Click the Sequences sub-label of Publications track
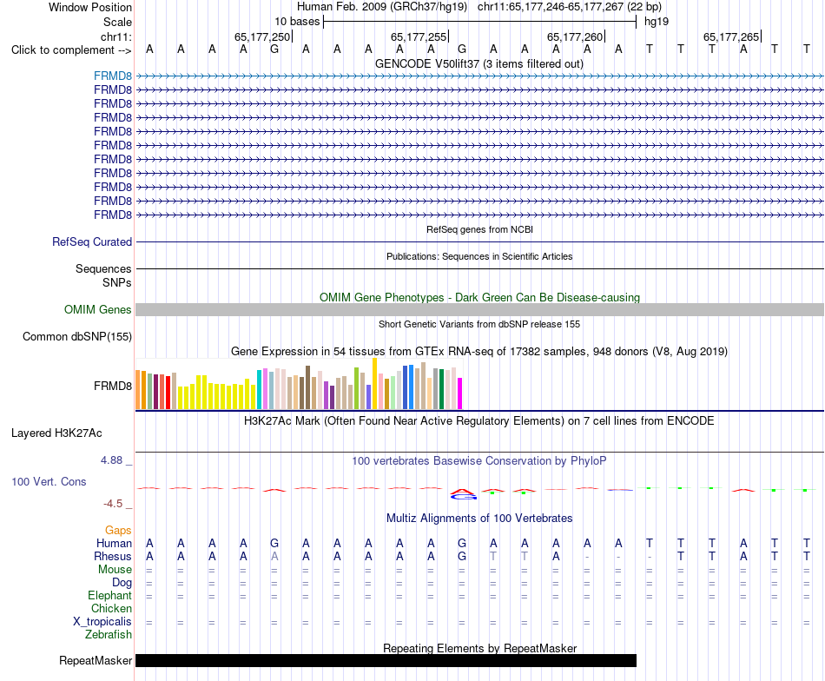 [x=103, y=269]
